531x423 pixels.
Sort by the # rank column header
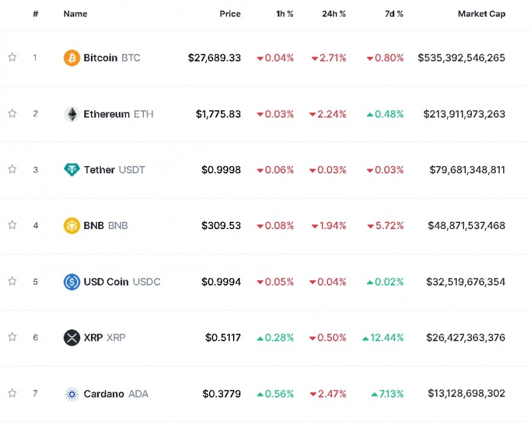click(x=35, y=14)
